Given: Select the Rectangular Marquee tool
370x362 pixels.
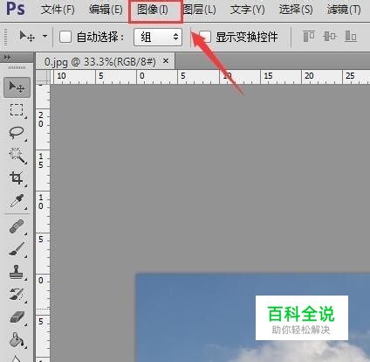Looking at the screenshot, I should [17, 110].
